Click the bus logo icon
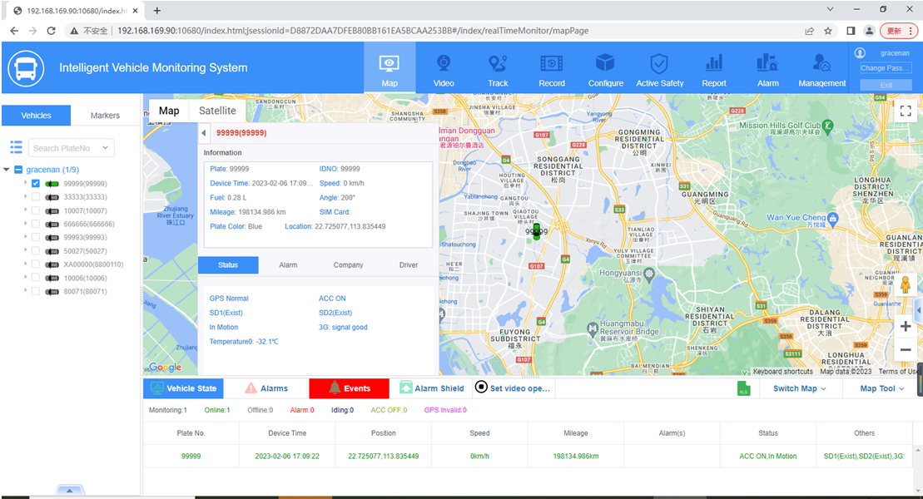The width and height of the screenshot is (923, 499). (x=26, y=68)
